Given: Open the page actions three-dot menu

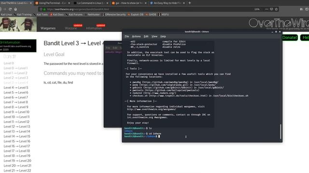Looking at the screenshot, I should pyautogui.click(x=267, y=9).
